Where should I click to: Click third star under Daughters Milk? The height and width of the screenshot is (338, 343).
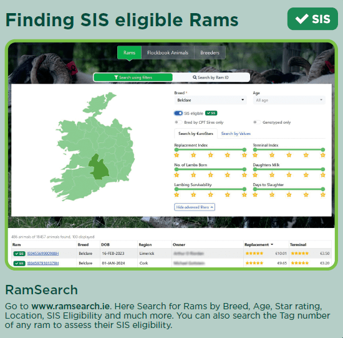tap(289, 175)
